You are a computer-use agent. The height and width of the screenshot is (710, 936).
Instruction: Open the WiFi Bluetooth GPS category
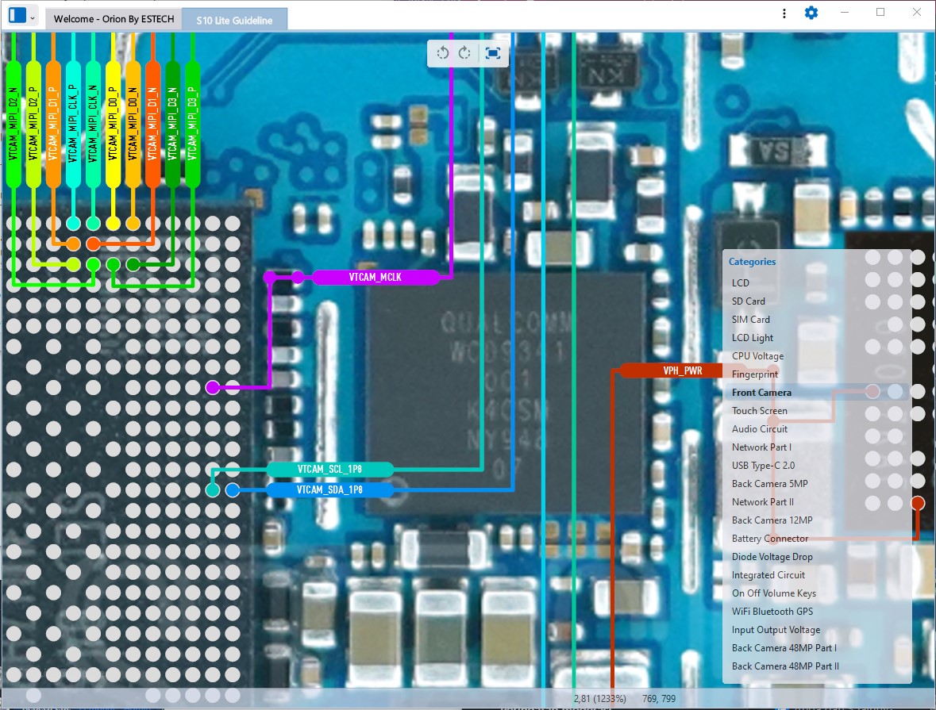click(x=772, y=611)
